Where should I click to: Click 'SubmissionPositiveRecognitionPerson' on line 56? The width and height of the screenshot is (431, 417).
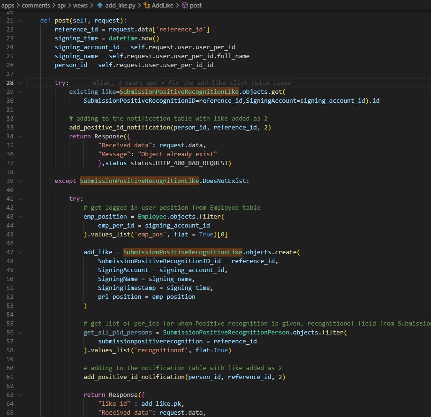pos(226,333)
